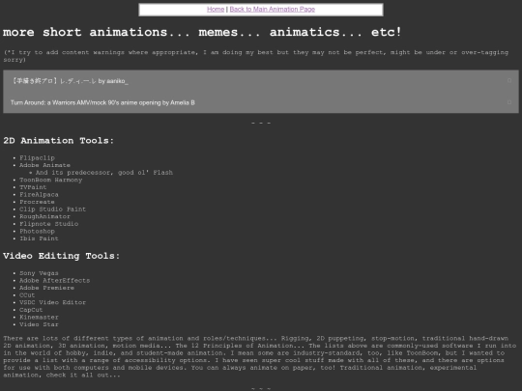The height and width of the screenshot is (391, 522).
Task: Click 'CCut' list item
Action: 27,295
